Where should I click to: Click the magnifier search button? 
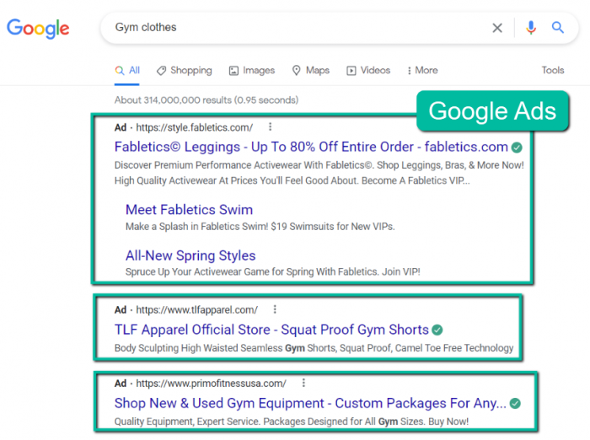(x=558, y=28)
